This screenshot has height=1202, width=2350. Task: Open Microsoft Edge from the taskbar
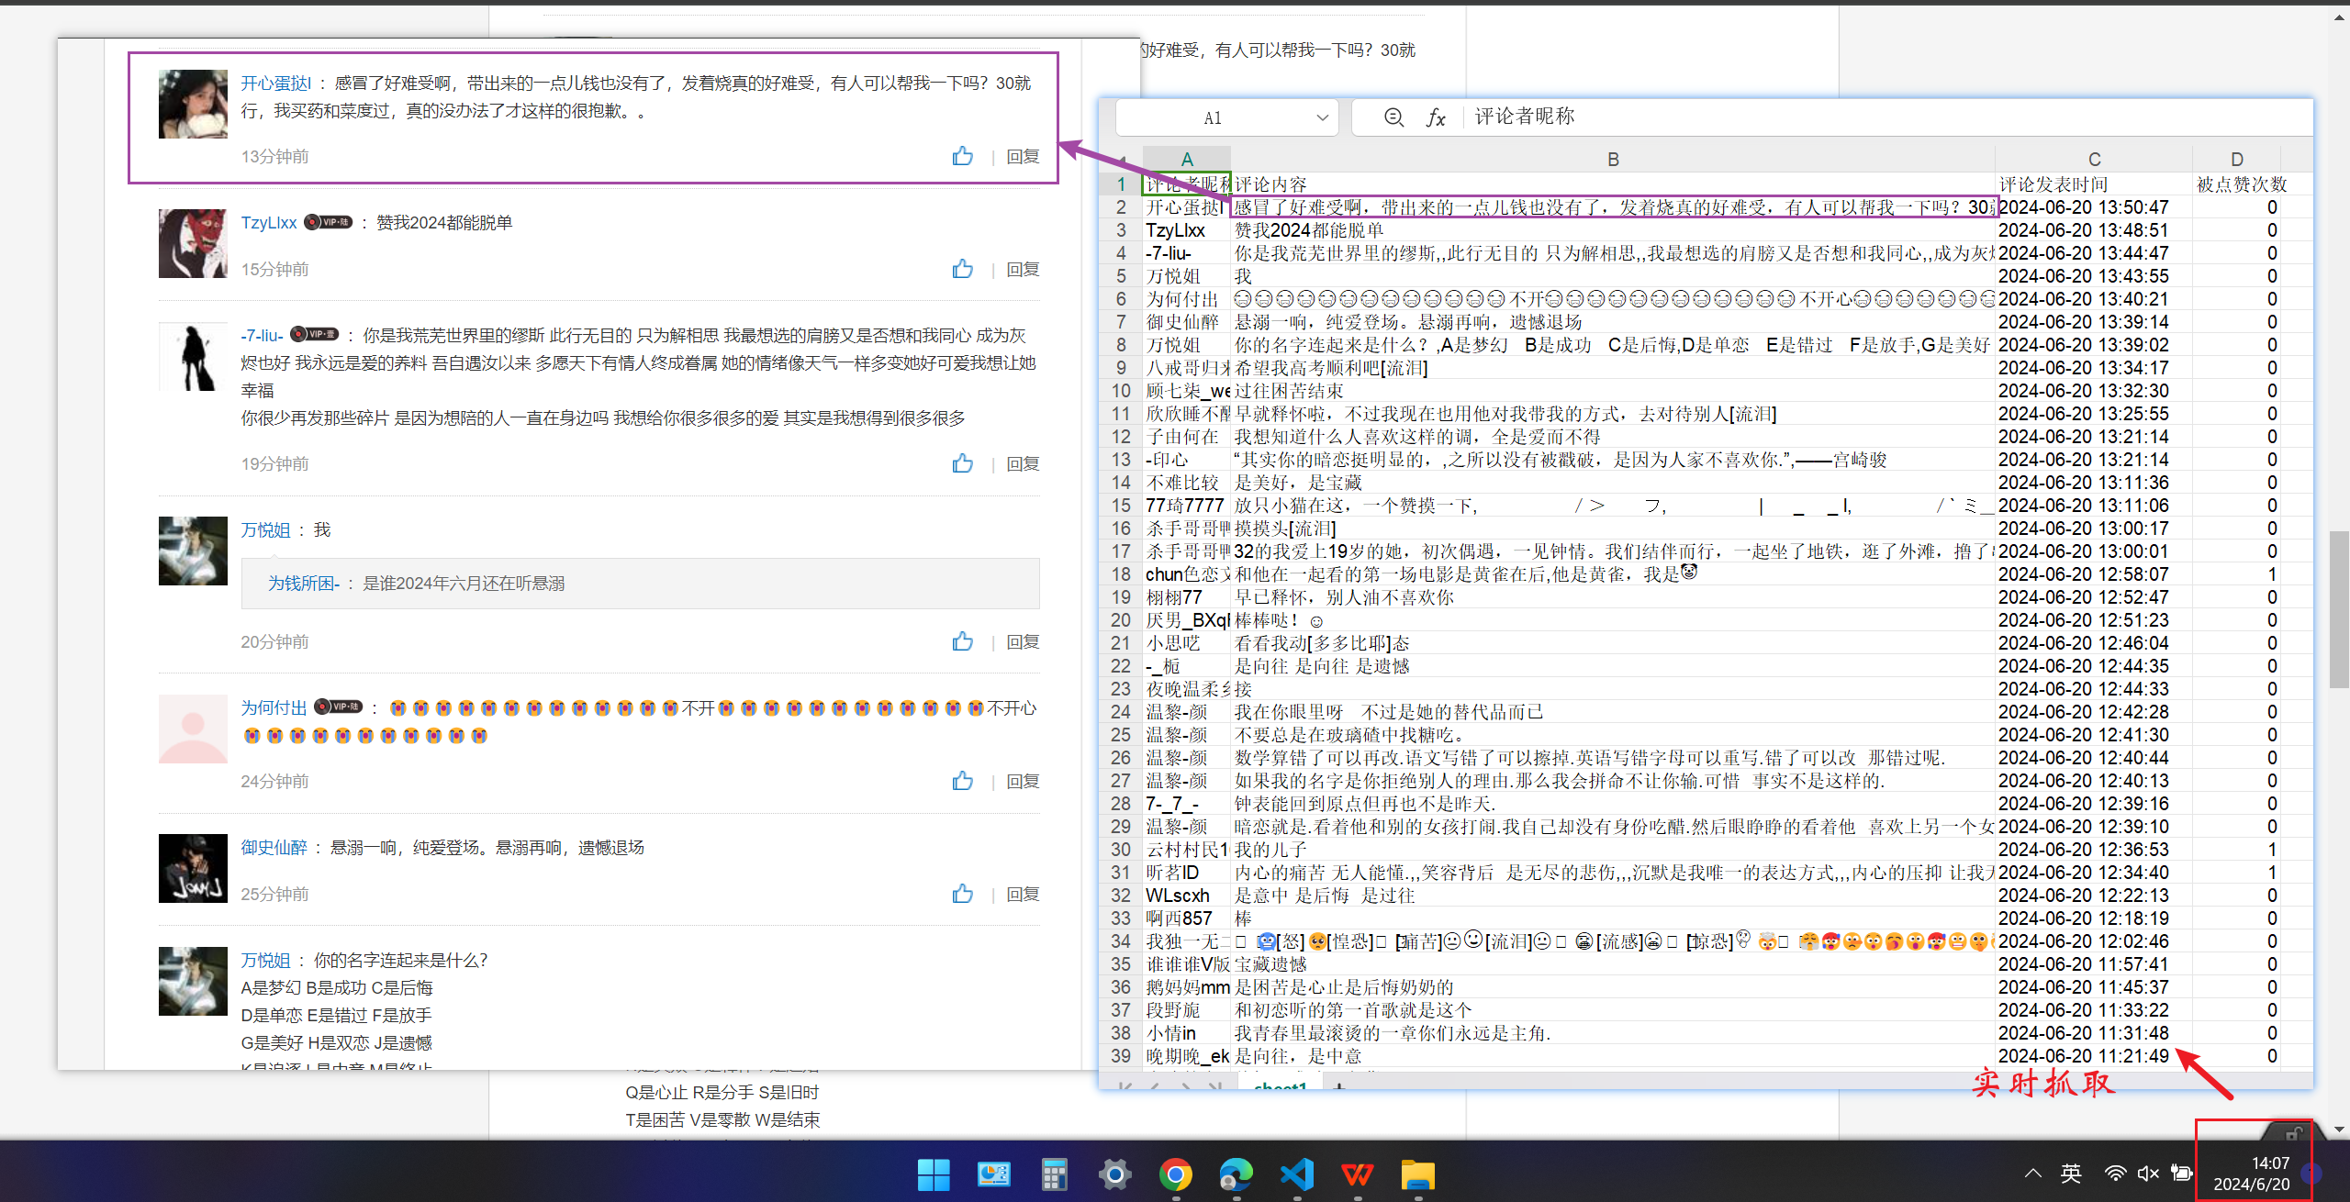click(1236, 1174)
